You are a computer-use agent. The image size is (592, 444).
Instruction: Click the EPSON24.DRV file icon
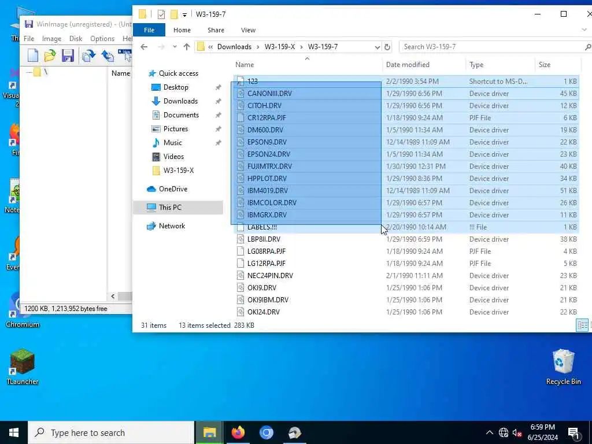click(x=240, y=154)
